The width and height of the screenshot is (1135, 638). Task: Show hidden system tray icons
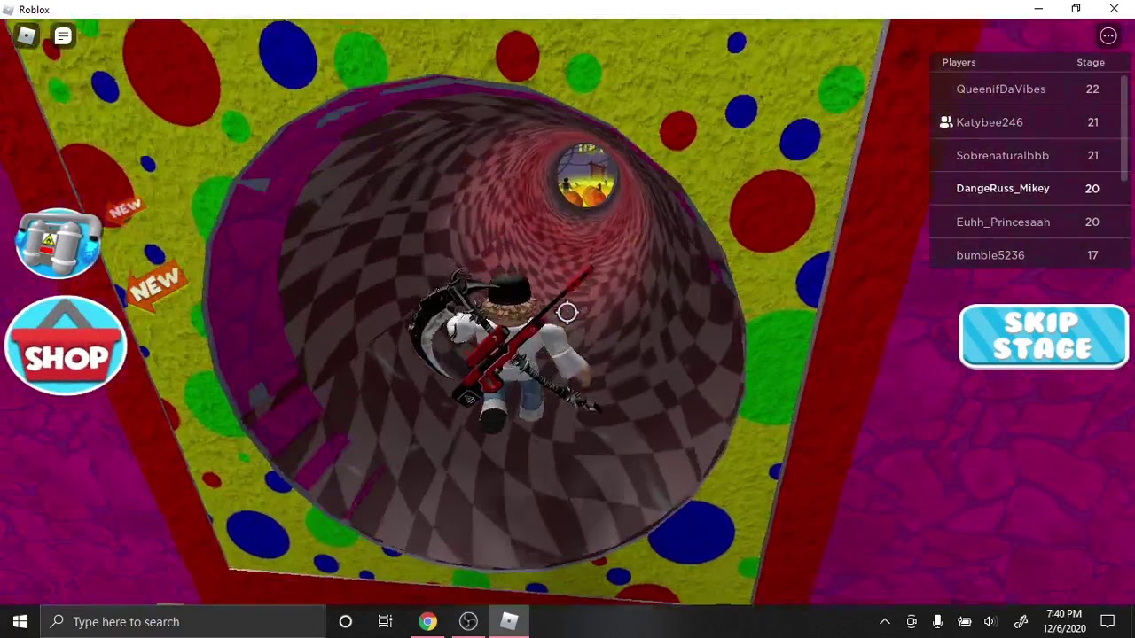pos(884,621)
